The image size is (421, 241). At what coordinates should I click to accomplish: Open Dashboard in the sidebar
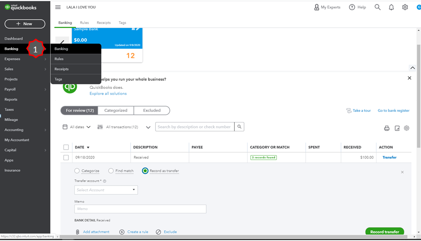(x=13, y=39)
